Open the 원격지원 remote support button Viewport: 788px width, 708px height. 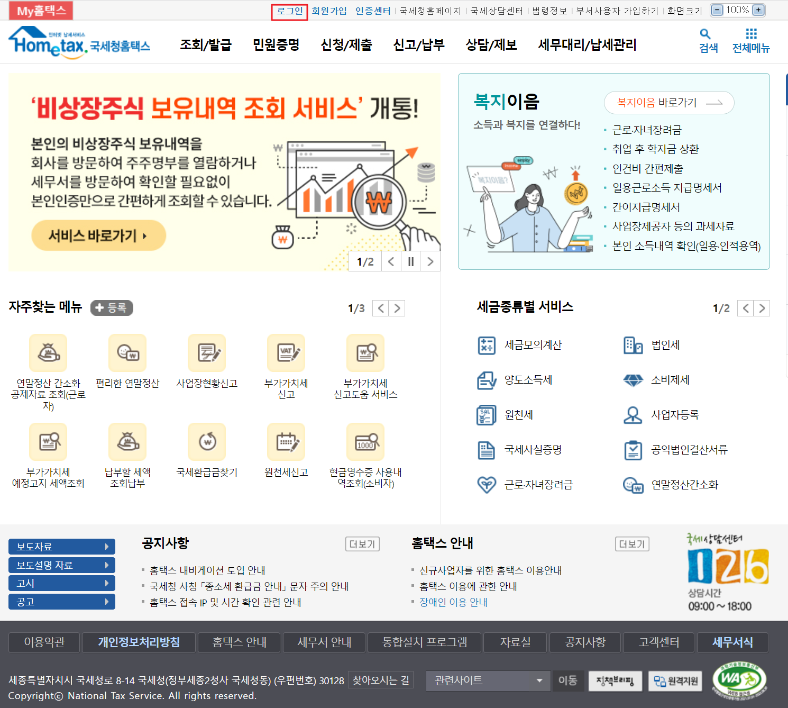click(676, 680)
